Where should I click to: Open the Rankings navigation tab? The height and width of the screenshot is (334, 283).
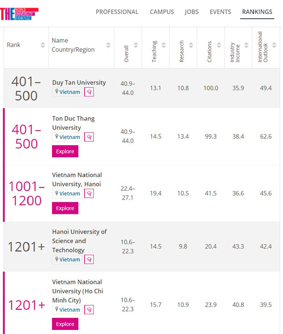(257, 12)
